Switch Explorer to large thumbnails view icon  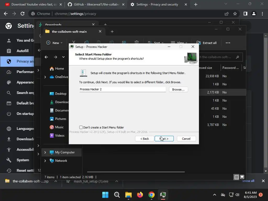click(242, 177)
